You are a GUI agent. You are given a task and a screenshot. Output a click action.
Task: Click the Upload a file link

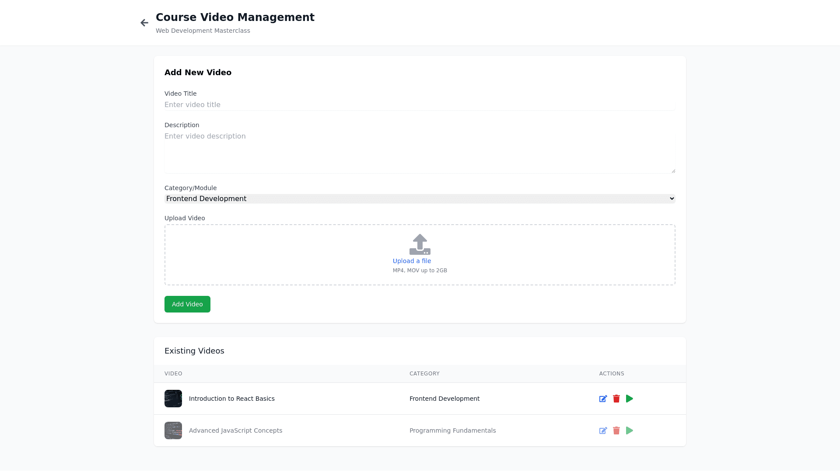412,261
